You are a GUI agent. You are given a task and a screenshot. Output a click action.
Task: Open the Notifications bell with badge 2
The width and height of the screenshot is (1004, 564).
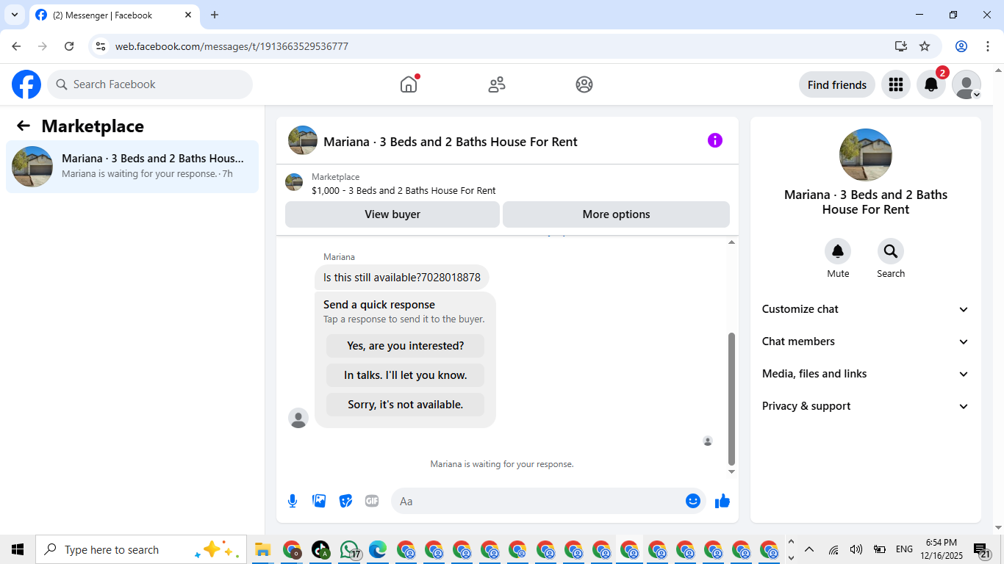931,84
